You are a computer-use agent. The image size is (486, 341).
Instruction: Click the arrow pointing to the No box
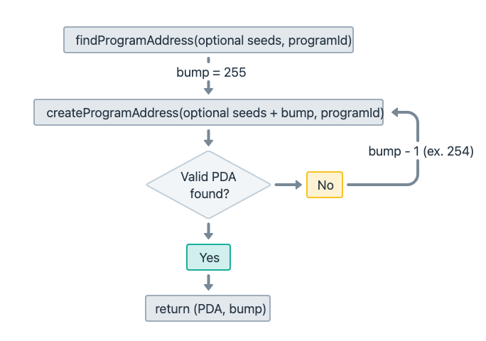point(287,185)
